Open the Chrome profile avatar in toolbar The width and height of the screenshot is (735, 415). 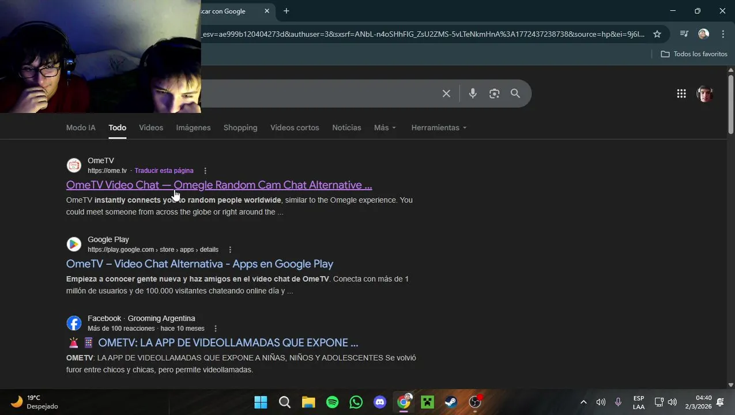(703, 34)
